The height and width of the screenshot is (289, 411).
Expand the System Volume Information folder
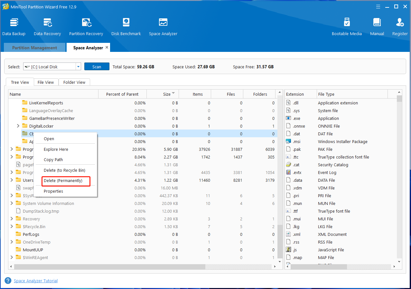[12, 203]
